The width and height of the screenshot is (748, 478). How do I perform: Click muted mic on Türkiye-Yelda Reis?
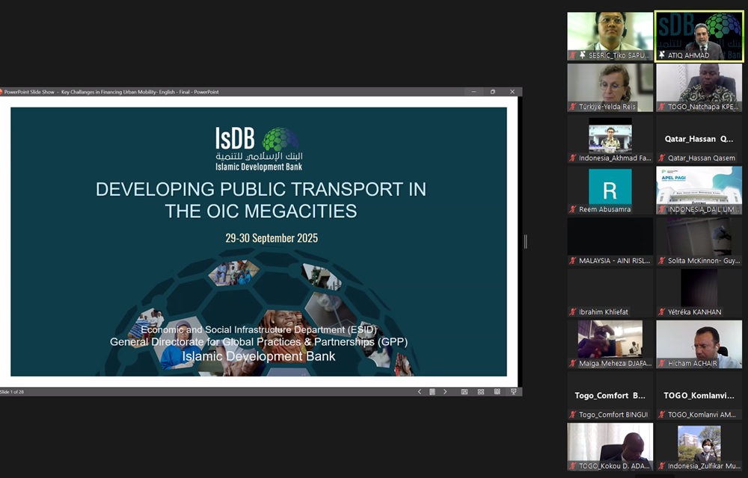point(573,107)
